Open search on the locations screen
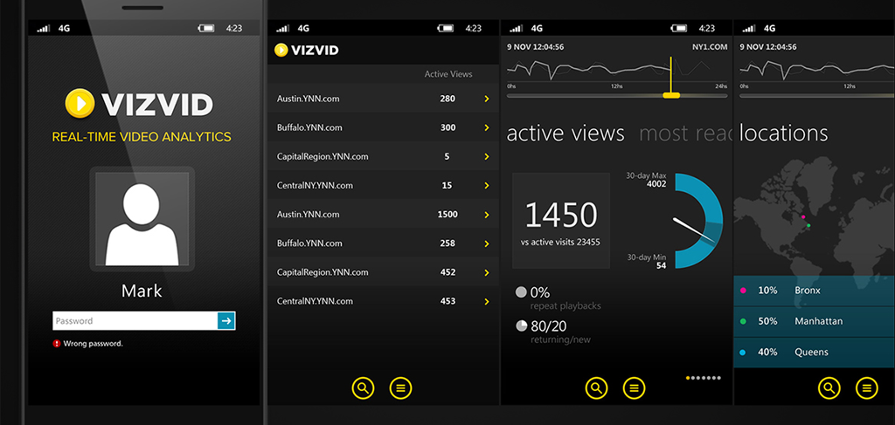The width and height of the screenshot is (895, 425). 829,388
